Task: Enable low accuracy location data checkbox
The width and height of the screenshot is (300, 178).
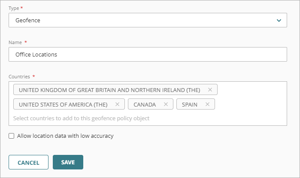Action: pos(12,136)
